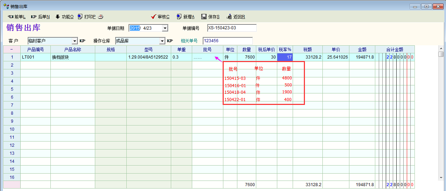Select the 批号 cell in row 1
Viewport: 446px width, 191px height.
click(x=207, y=57)
